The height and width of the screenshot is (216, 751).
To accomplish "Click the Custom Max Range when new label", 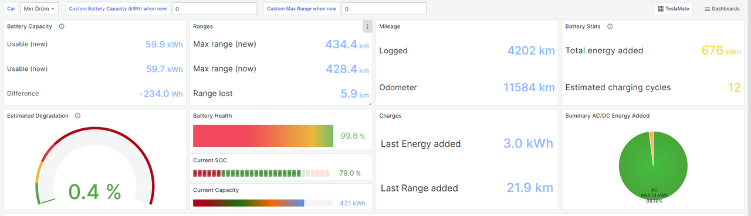I will tap(302, 9).
